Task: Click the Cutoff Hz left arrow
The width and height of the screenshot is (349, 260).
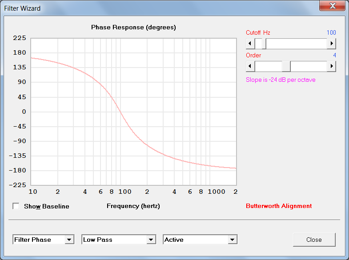Action: click(250, 44)
